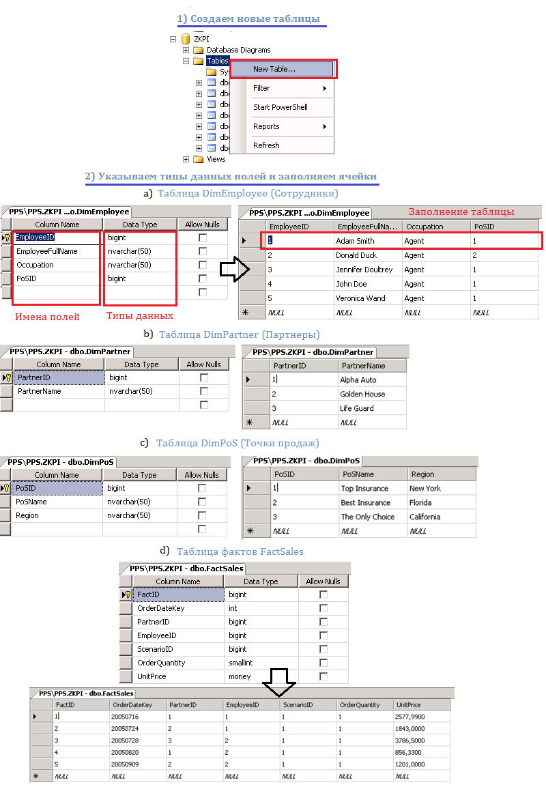546x791 pixels.
Task: Check Allow Nulls for the UnitPrice column
Action: 324,676
